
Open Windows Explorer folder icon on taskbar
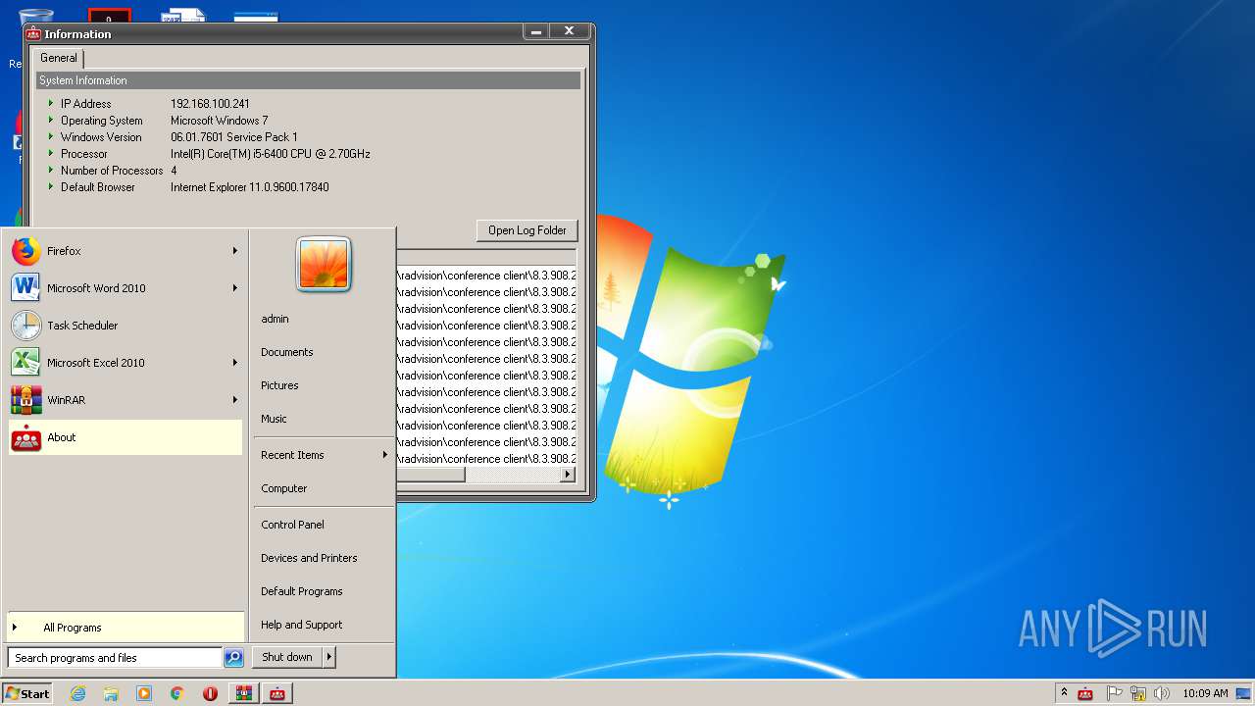tap(111, 693)
